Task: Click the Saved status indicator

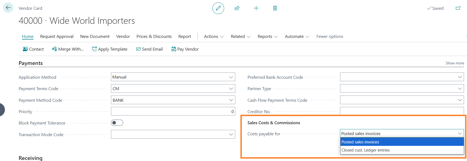Action: click(x=435, y=8)
